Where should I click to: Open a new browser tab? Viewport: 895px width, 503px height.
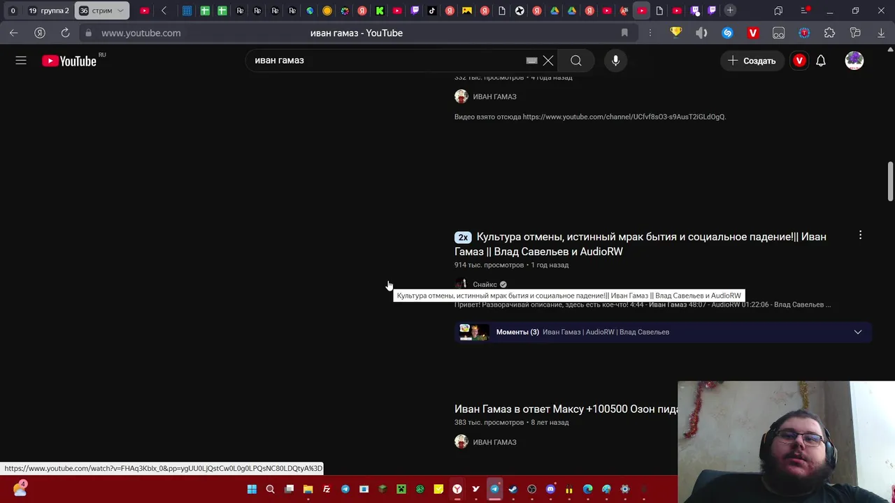tap(730, 10)
